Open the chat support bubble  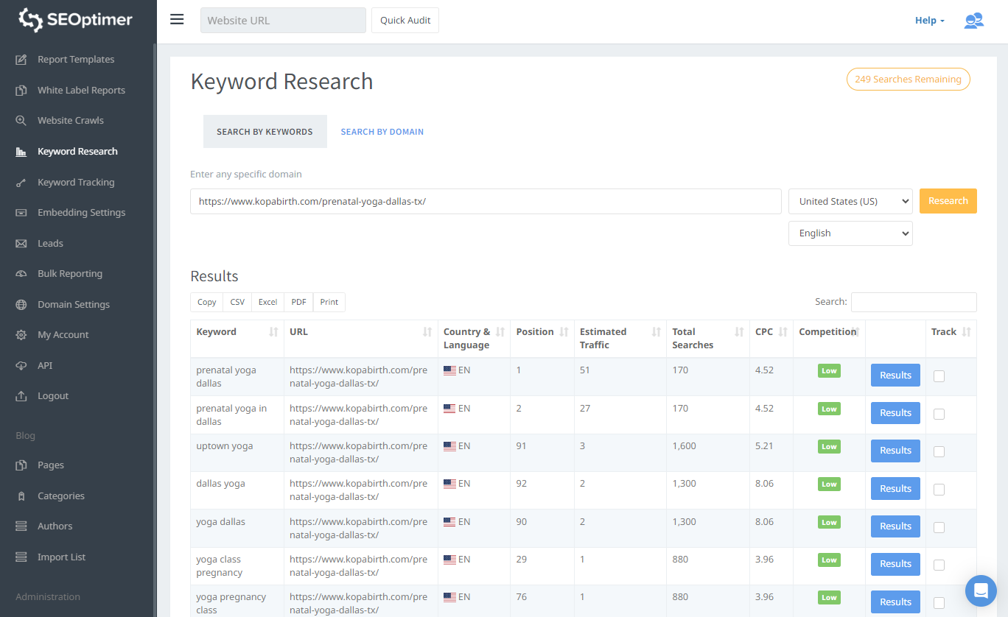coord(981,590)
